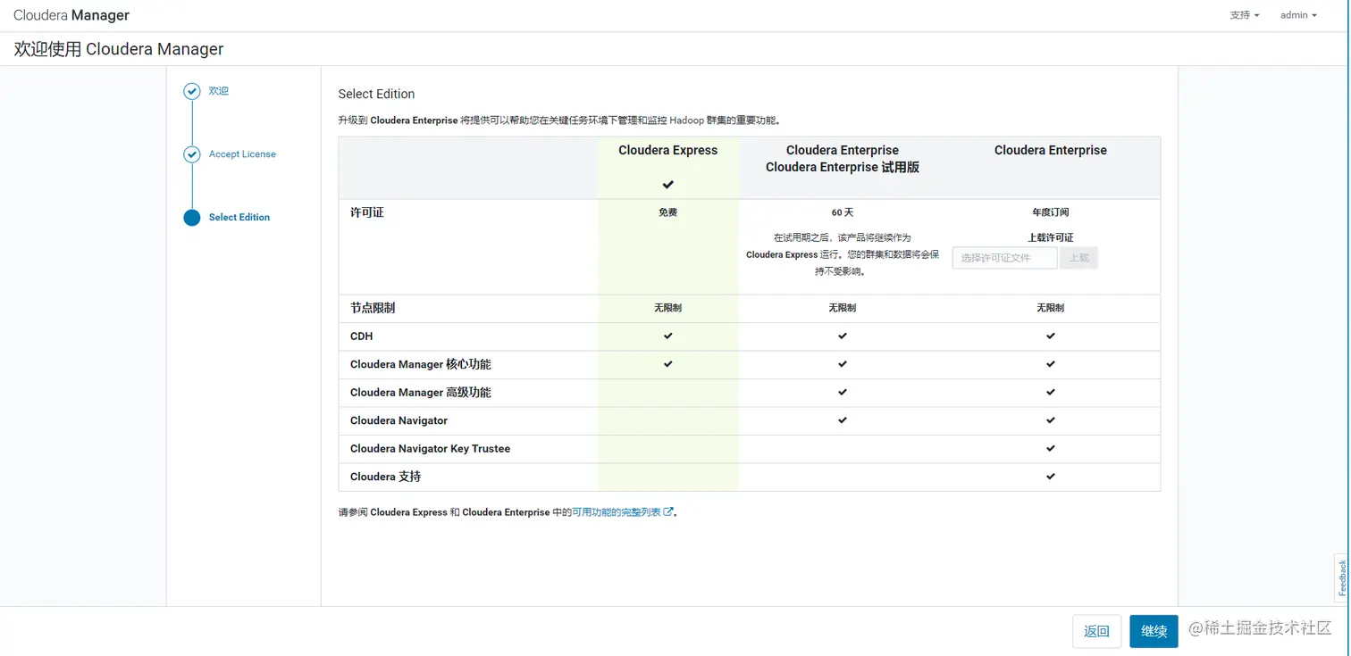Screen dimensions: 1351x656
Task: Click the CDH checkmark under Cloudera Express
Action: (x=668, y=336)
